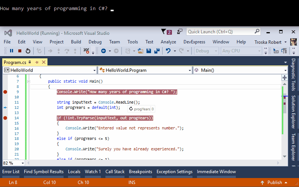Collapse the Main() method outlining box
299x187 pixels.
(x=29, y=82)
